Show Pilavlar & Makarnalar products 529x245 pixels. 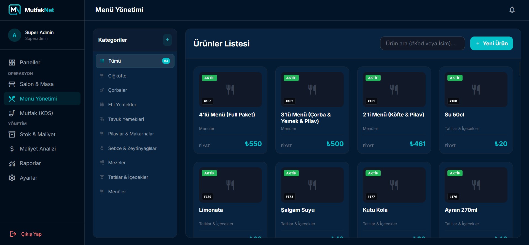tap(135, 134)
